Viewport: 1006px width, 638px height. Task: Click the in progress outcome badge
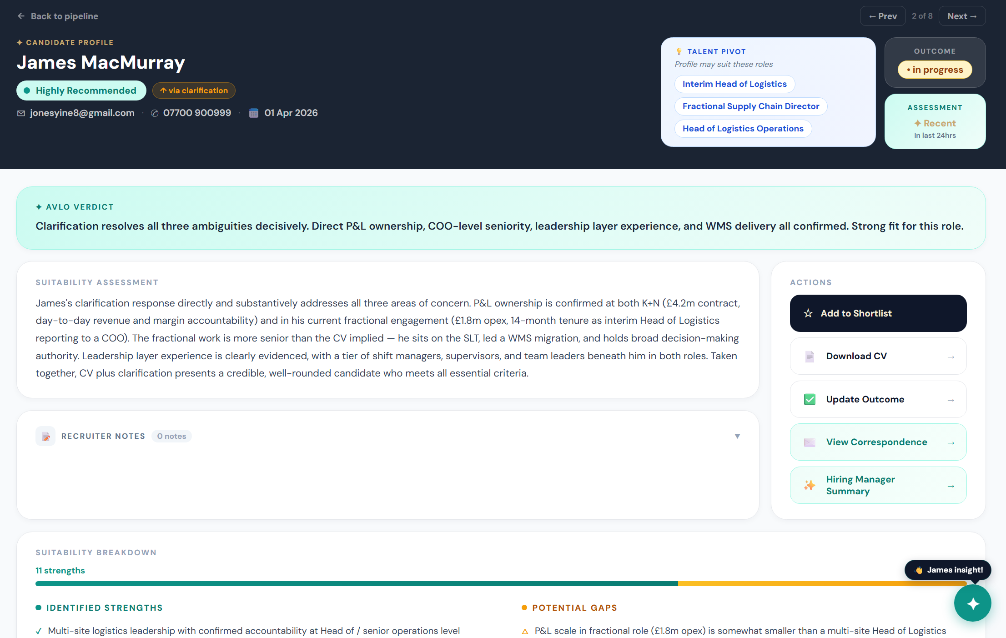pyautogui.click(x=935, y=70)
